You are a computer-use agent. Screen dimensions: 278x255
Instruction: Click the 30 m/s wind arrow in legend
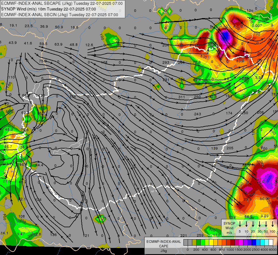coord(259,224)
